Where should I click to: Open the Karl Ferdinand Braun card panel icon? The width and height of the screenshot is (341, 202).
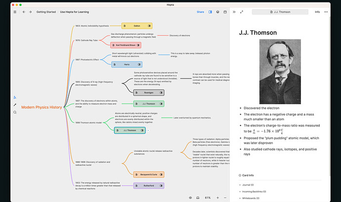coord(138,45)
